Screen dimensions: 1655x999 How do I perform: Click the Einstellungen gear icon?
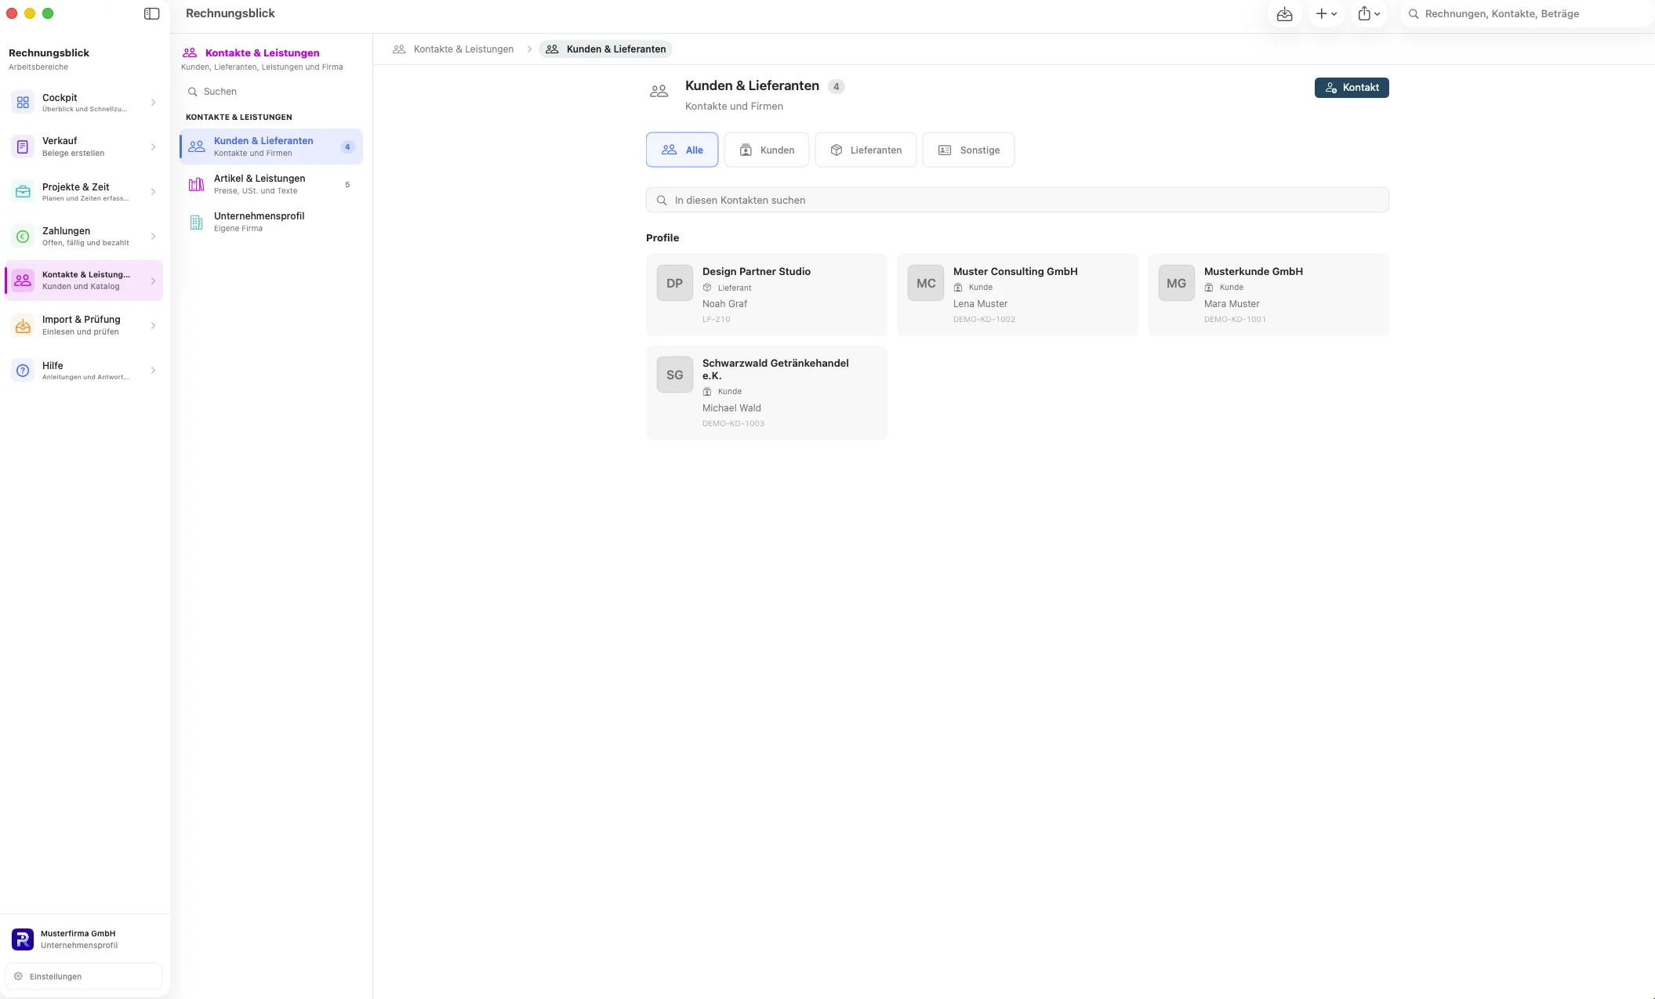(19, 976)
